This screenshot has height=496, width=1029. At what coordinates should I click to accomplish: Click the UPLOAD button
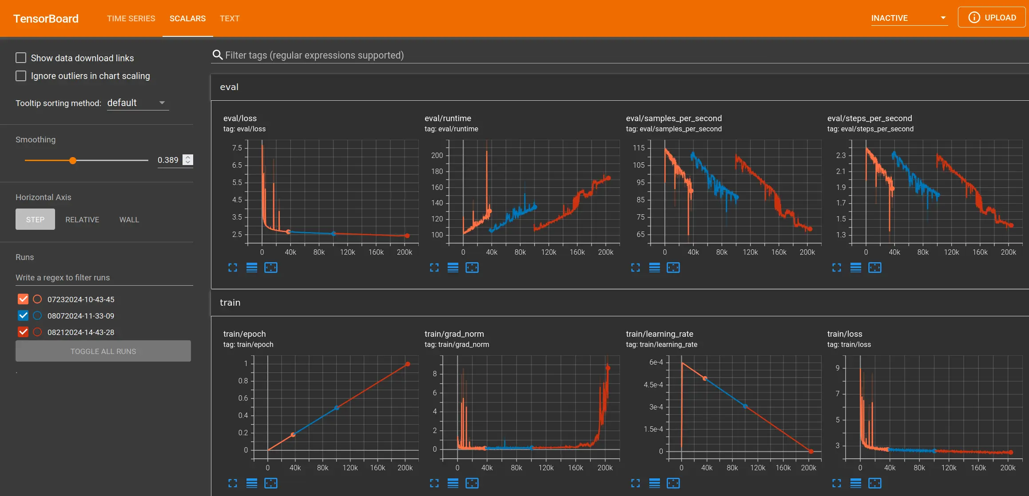coord(991,17)
